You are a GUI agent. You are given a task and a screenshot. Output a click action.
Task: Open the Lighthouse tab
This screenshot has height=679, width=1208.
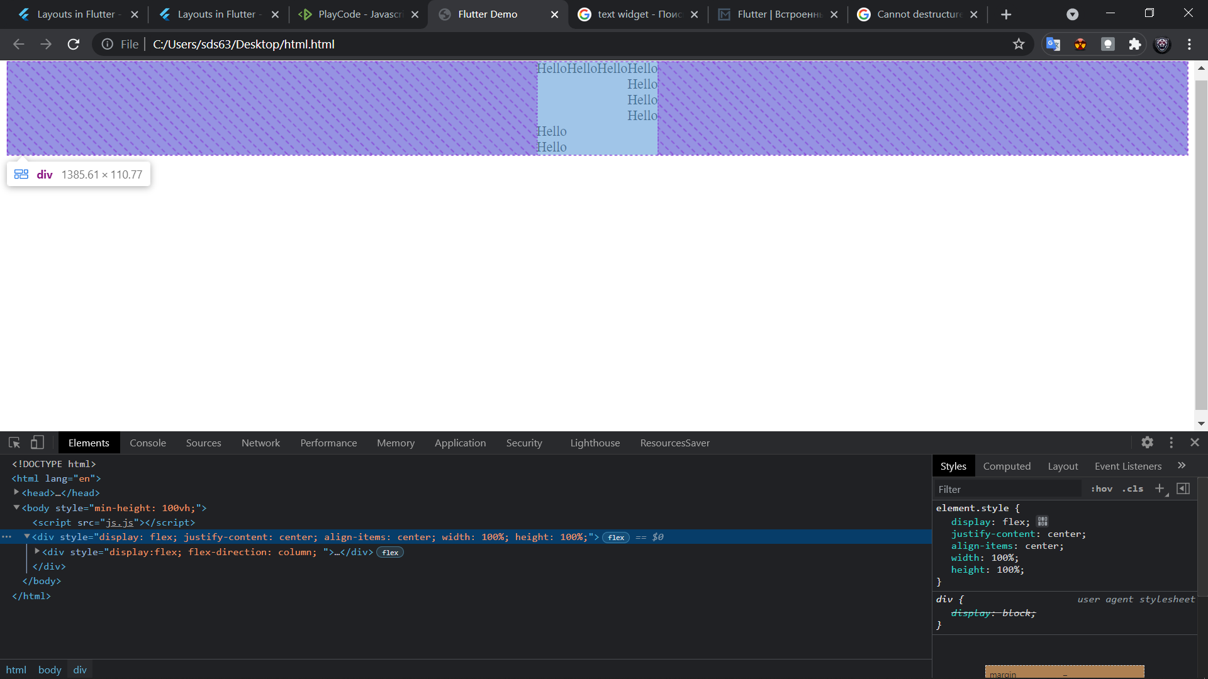595,443
